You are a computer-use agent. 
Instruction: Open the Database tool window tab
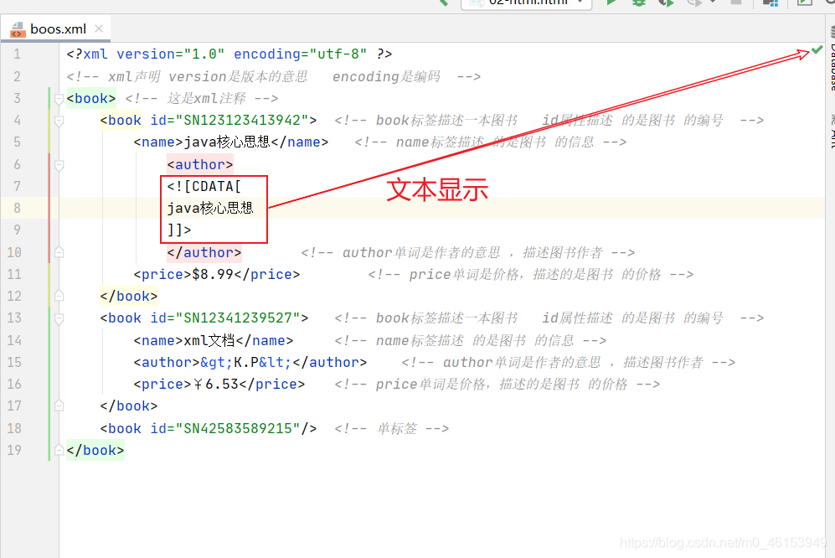(832, 59)
